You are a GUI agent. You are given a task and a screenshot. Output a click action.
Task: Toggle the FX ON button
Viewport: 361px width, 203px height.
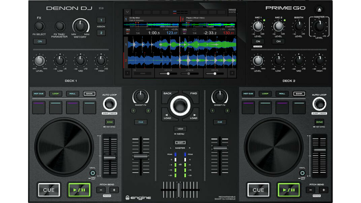[40, 41]
